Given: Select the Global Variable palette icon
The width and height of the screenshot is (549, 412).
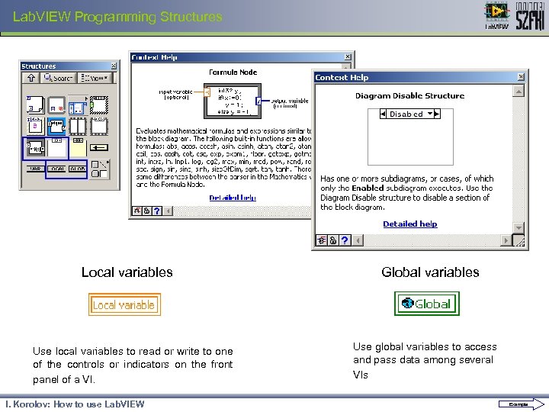Looking at the screenshot, I should 78,169.
